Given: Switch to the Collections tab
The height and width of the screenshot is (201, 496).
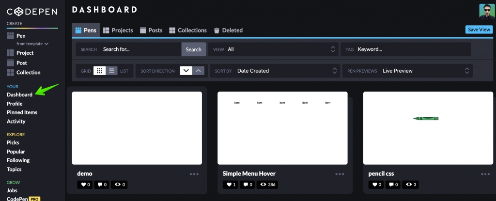Looking at the screenshot, I should point(188,30).
